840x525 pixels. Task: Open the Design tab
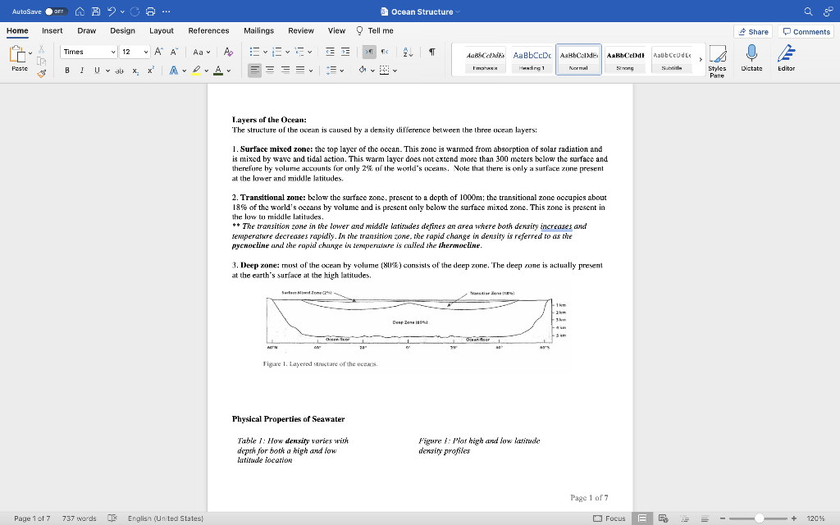click(x=122, y=30)
